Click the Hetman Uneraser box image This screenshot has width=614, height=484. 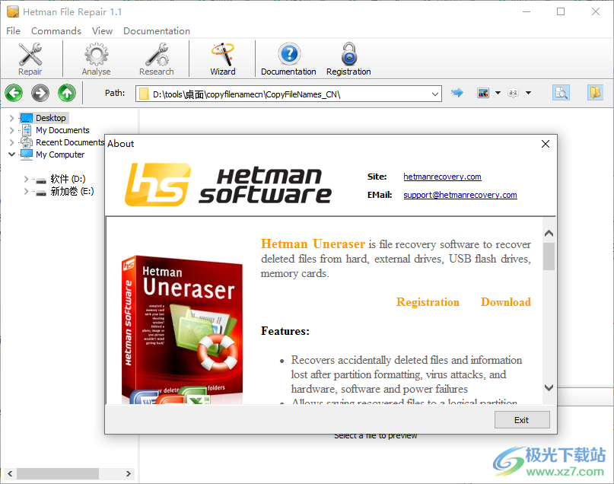[183, 330]
